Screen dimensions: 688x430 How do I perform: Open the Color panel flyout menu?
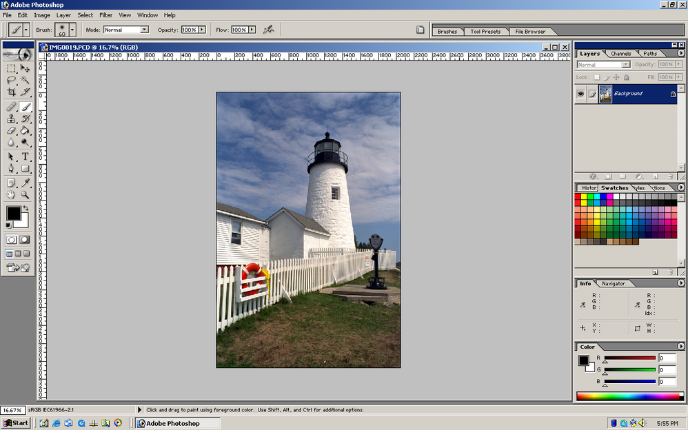(680, 347)
